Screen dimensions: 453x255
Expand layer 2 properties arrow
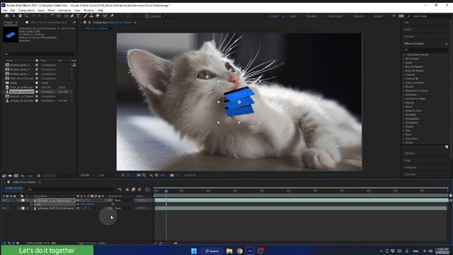point(20,208)
